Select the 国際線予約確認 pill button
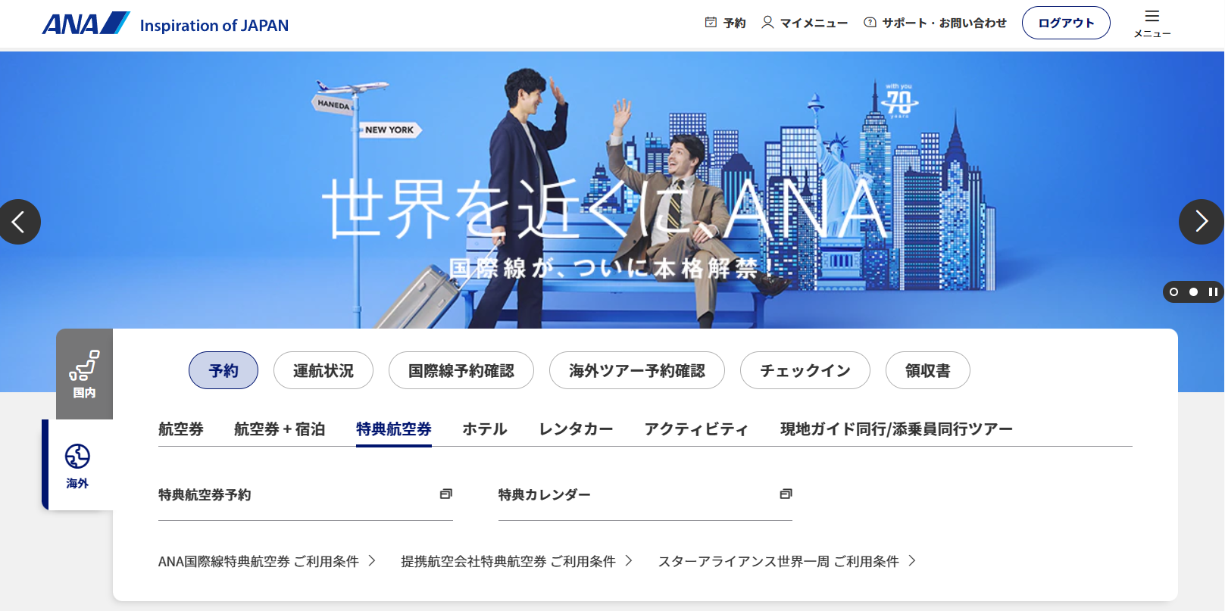 (x=461, y=370)
